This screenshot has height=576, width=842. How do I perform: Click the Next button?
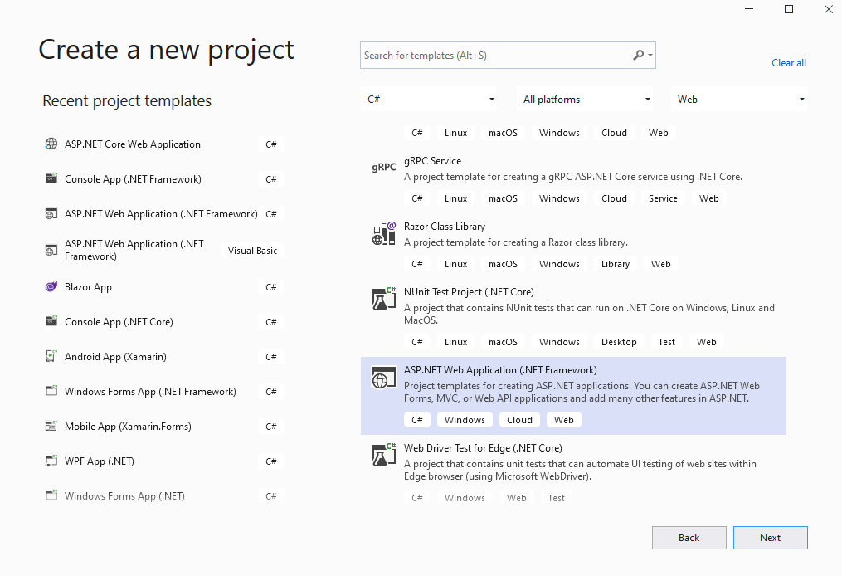coord(770,537)
